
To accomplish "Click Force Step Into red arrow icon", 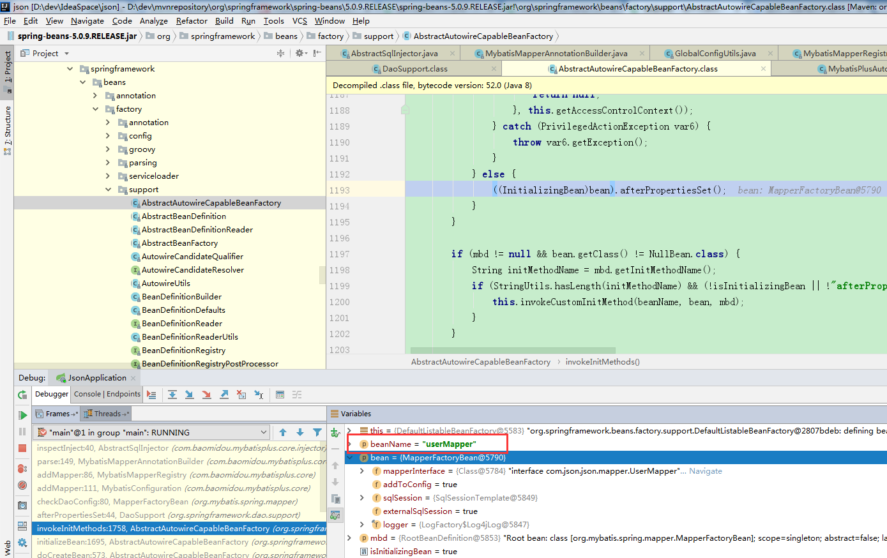I will click(207, 395).
